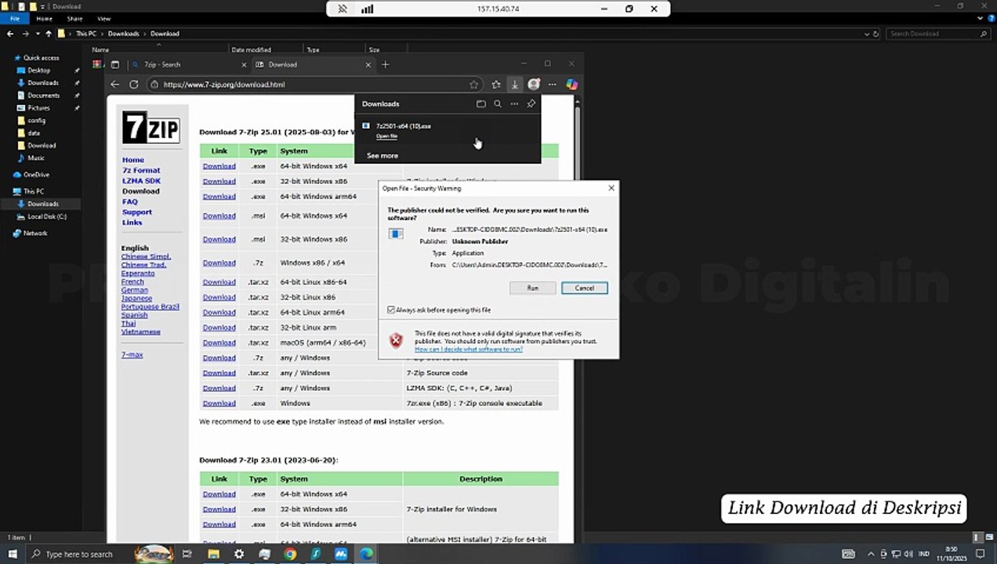The image size is (997, 564).
Task: Click the browser Downloads toolbar icon
Action: click(514, 85)
